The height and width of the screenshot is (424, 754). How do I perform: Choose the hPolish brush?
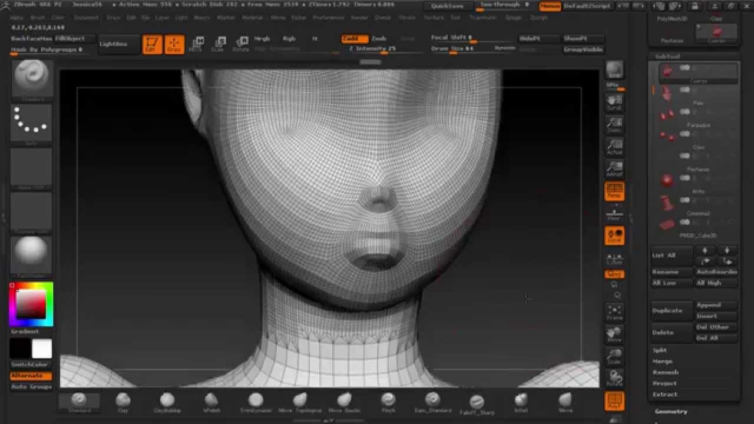click(211, 403)
